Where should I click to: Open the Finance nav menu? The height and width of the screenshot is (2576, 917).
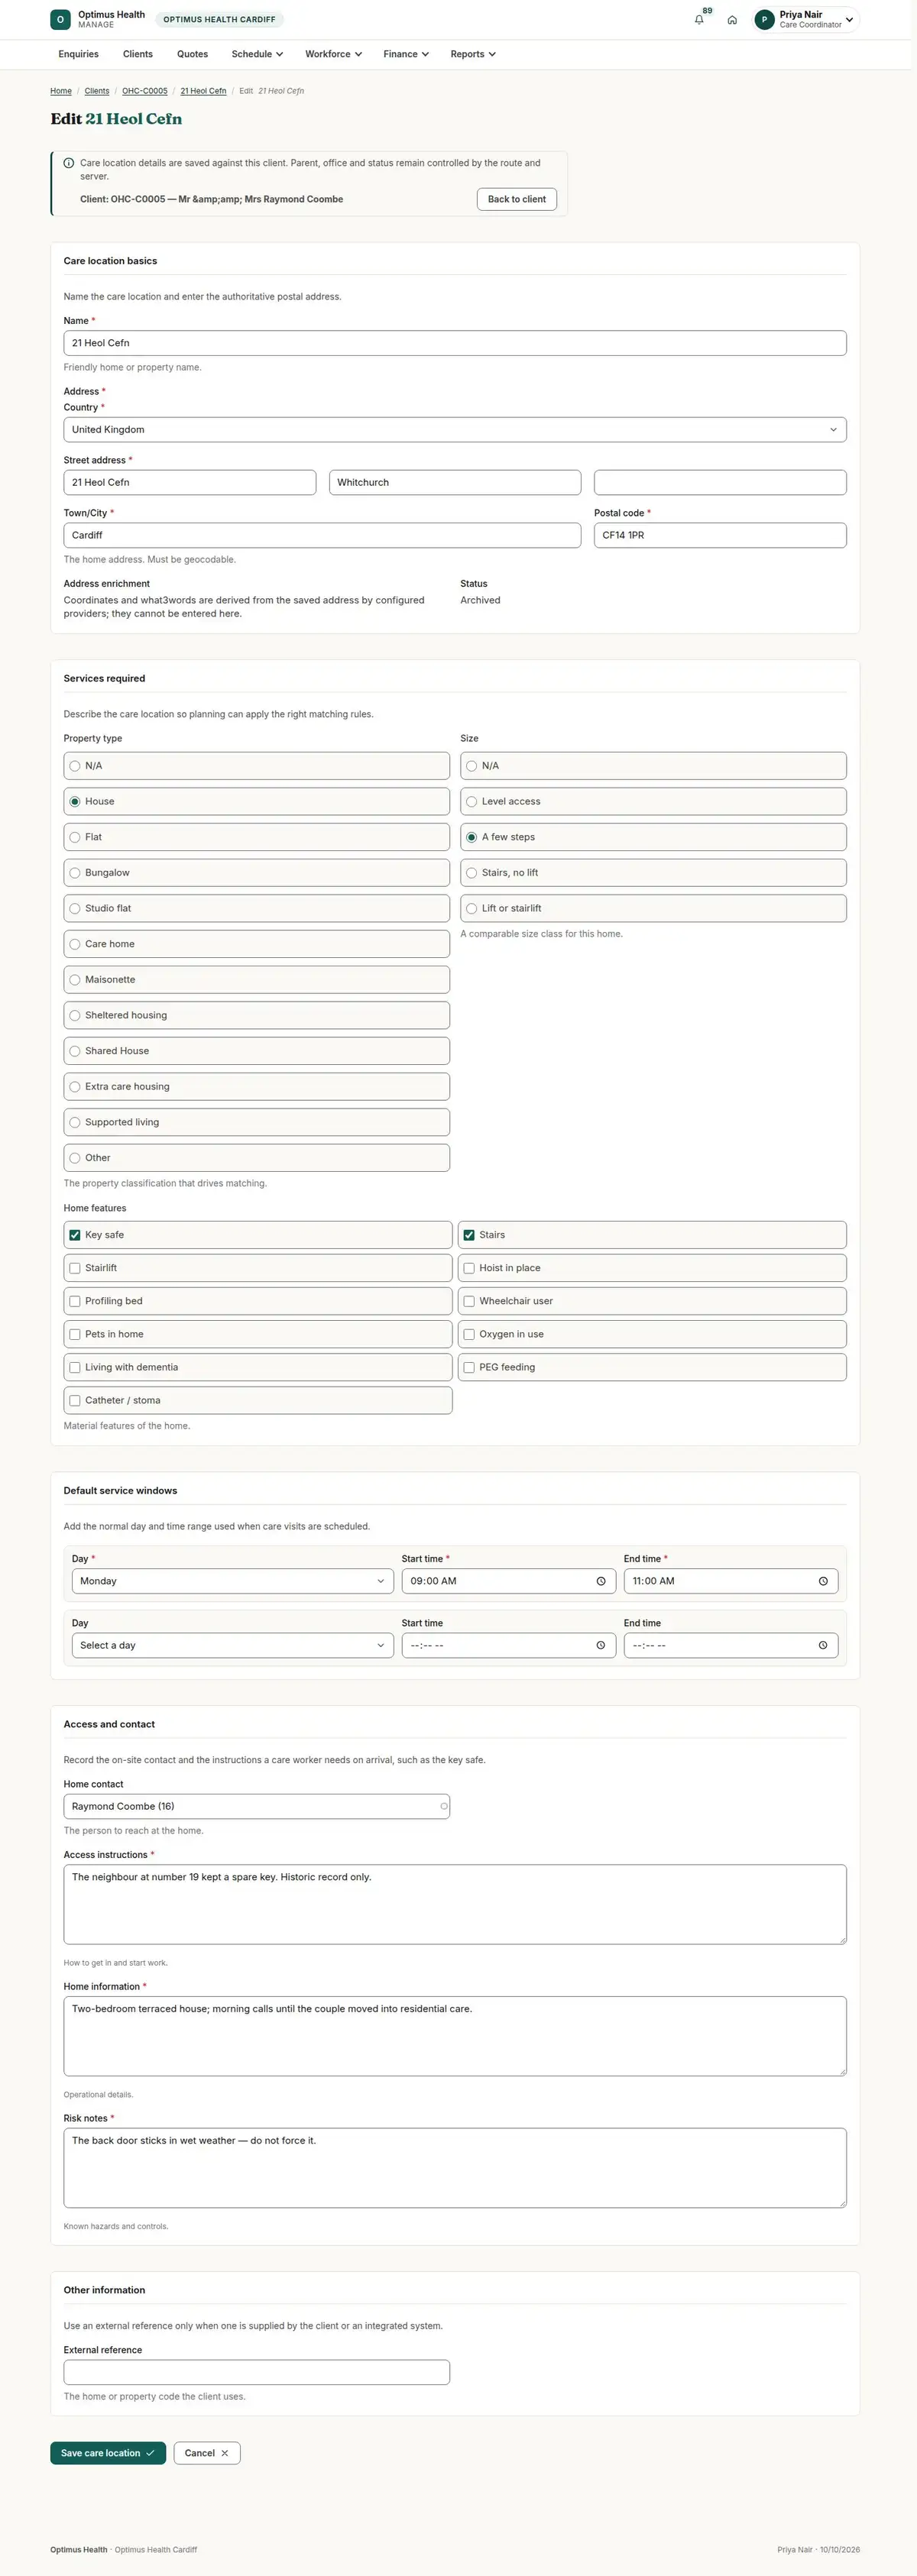406,54
